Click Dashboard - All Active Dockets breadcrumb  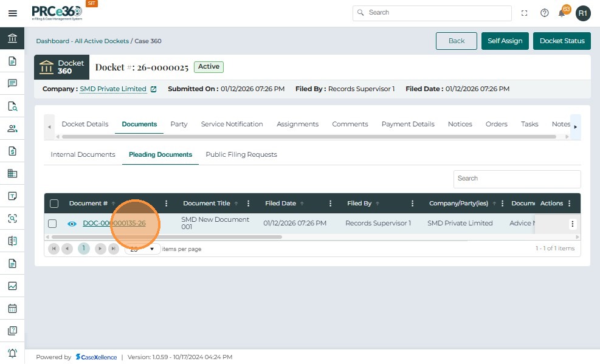[x=82, y=41]
